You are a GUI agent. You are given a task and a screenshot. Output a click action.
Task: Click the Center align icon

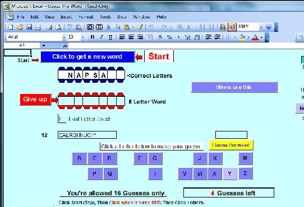pyautogui.click(x=131, y=37)
